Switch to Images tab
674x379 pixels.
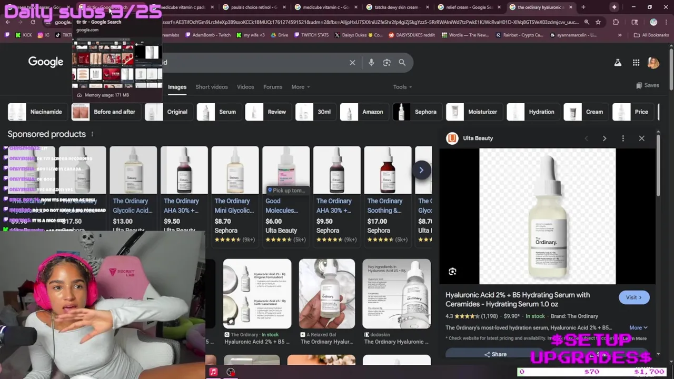point(177,87)
